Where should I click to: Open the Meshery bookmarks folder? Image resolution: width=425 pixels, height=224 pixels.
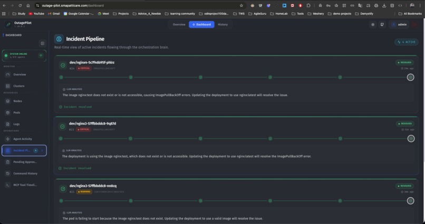coord(316,14)
